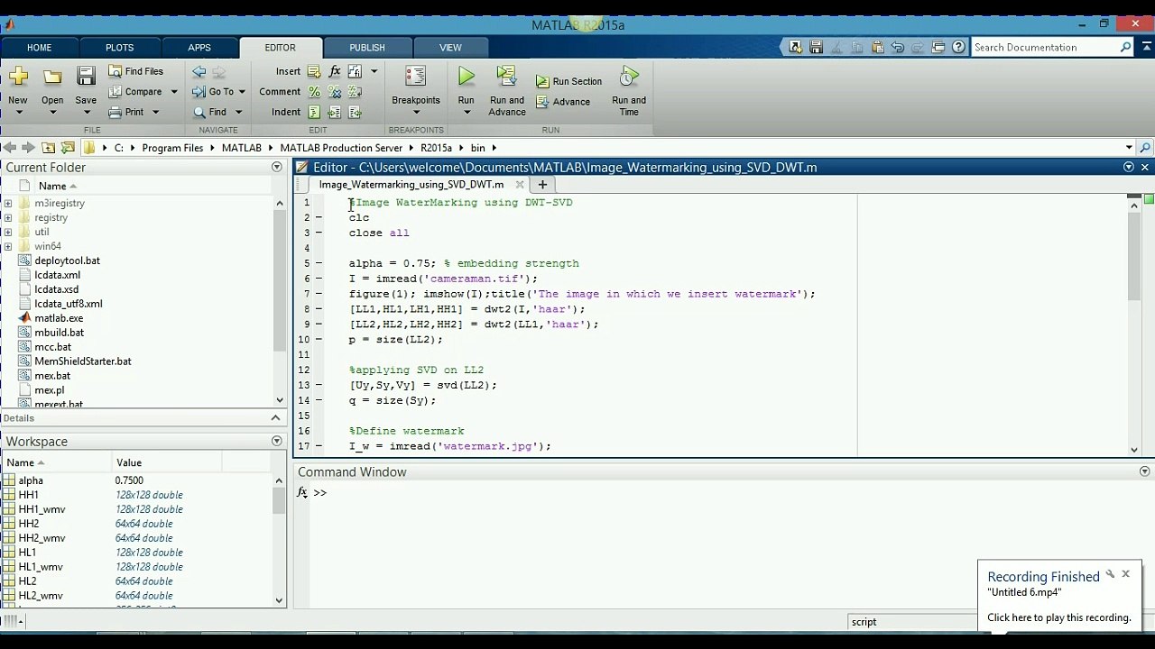Screen dimensions: 1155x649
Task: Expand the util folder tree node
Action: (8, 232)
